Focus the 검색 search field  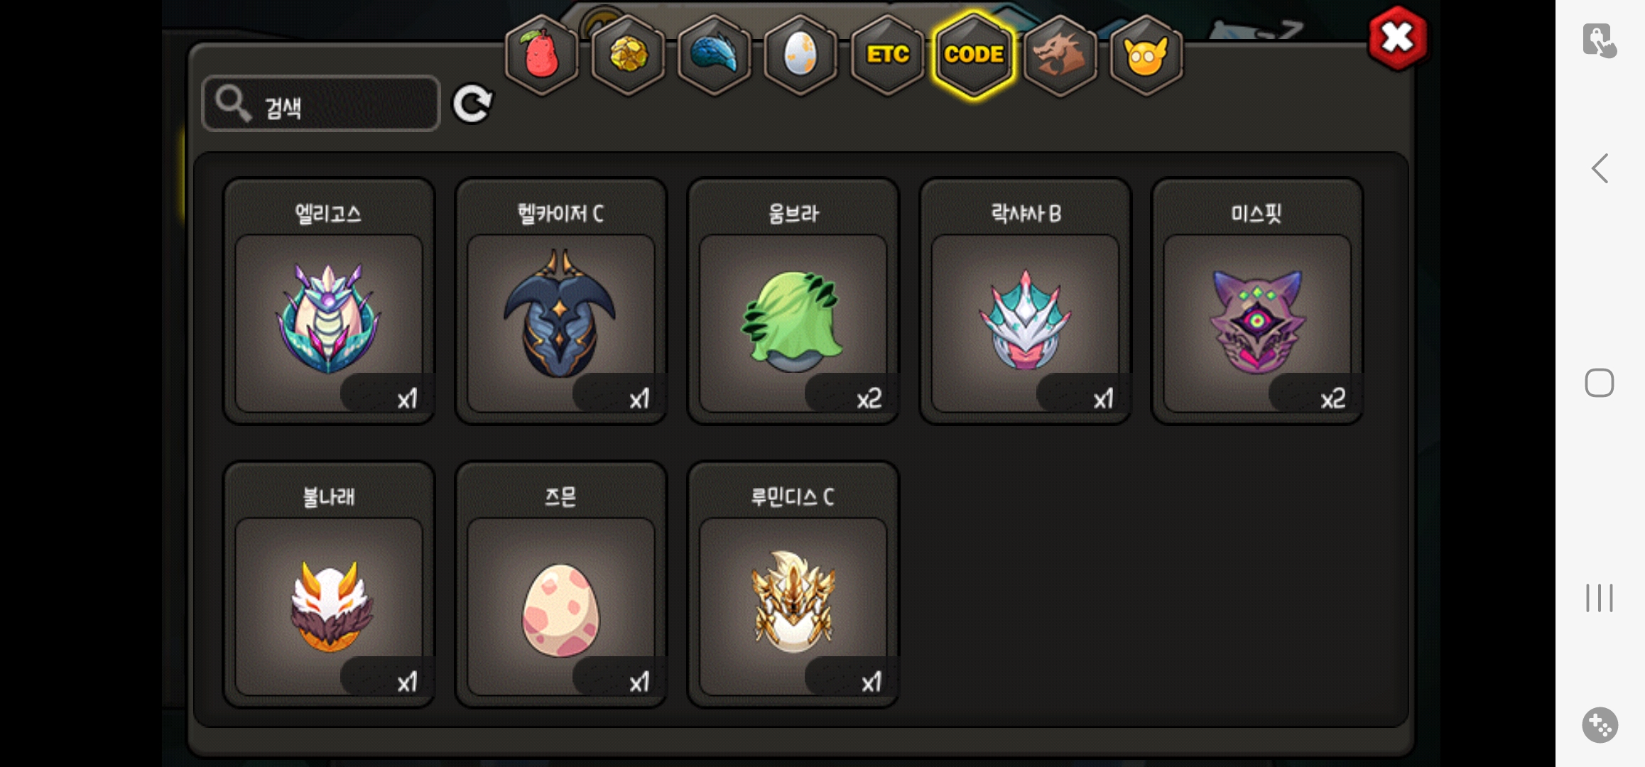click(x=321, y=104)
